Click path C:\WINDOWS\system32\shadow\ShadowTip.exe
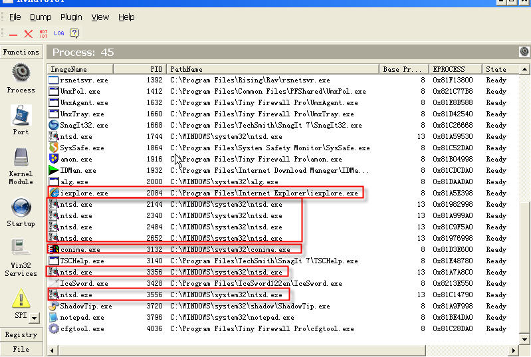The image size is (531, 357). [x=250, y=306]
